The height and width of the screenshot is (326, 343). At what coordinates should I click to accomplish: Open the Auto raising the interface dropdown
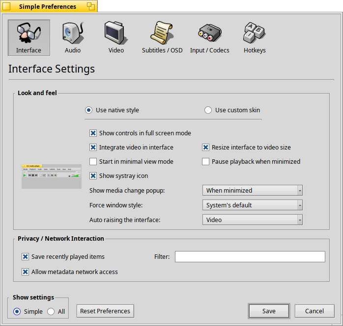tap(253, 220)
